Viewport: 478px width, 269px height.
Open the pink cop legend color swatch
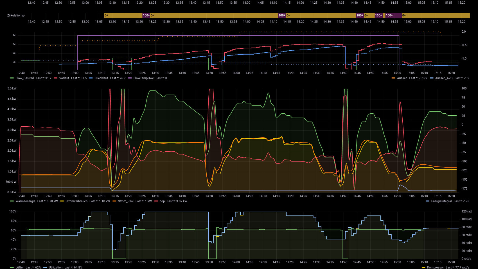click(156, 201)
